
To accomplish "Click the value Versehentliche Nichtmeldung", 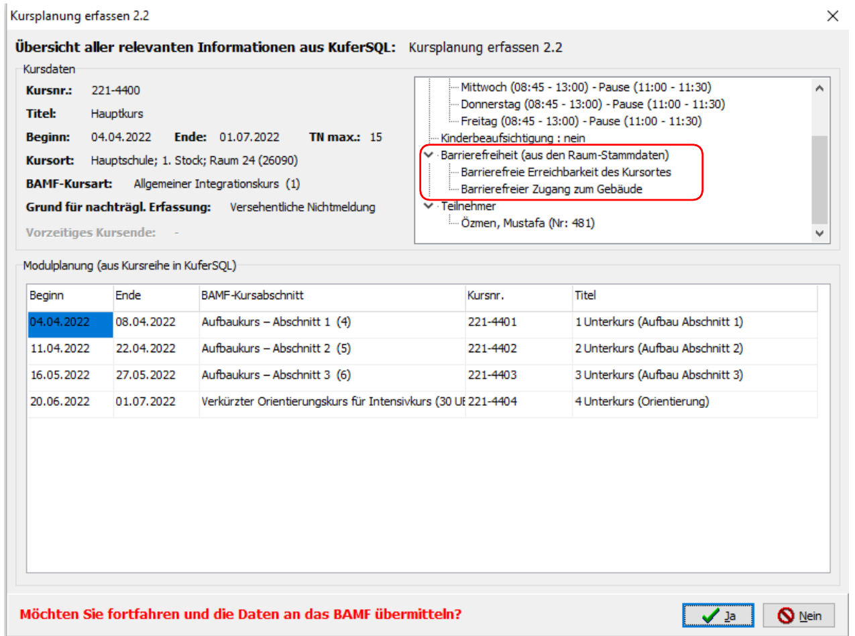I will pos(302,207).
